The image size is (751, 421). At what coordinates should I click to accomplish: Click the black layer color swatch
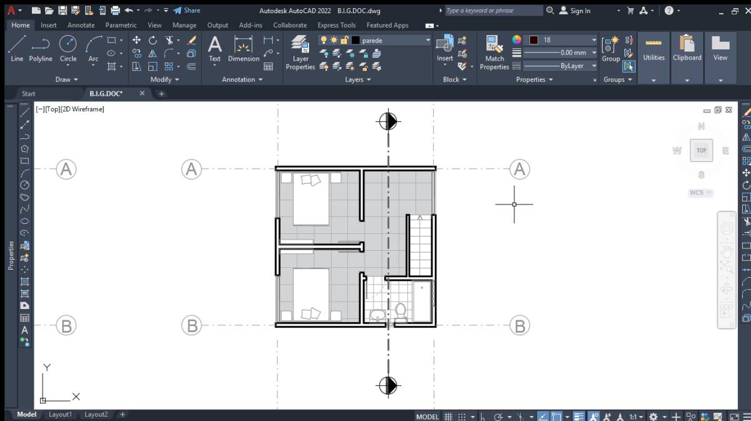355,40
